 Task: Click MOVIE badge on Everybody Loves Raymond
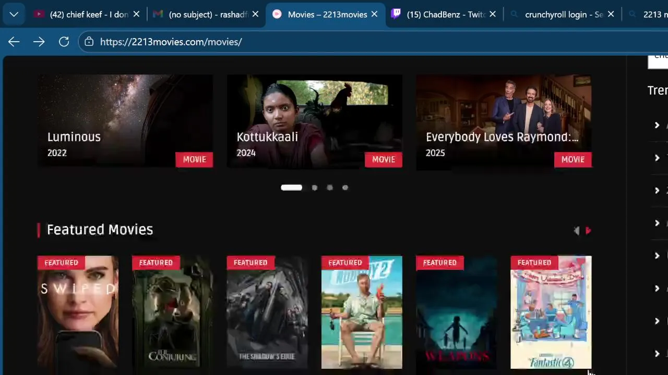coord(572,159)
